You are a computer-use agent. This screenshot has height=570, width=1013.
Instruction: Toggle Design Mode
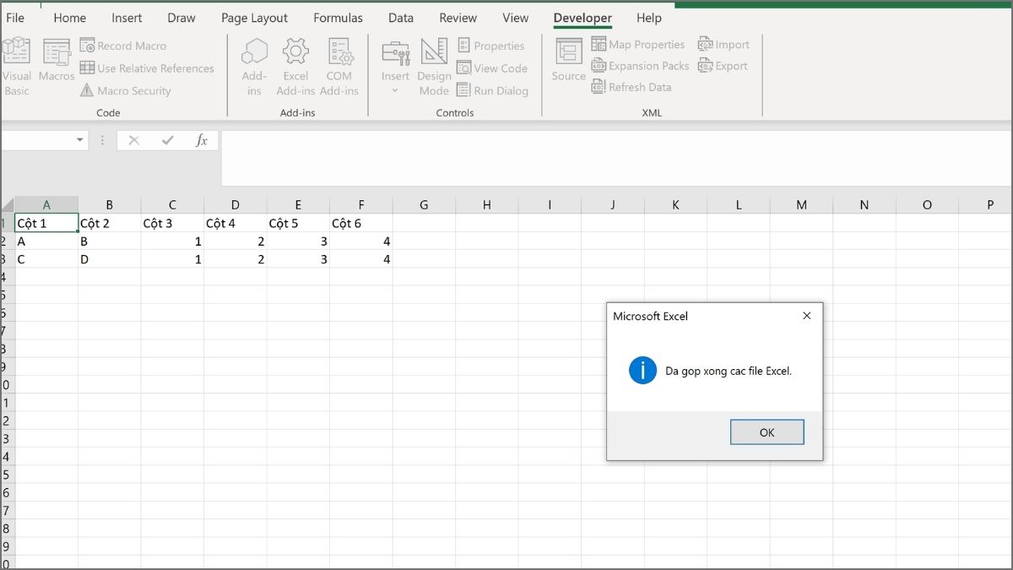point(434,68)
